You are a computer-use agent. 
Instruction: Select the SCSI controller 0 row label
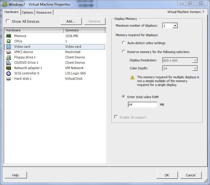pos(26,73)
